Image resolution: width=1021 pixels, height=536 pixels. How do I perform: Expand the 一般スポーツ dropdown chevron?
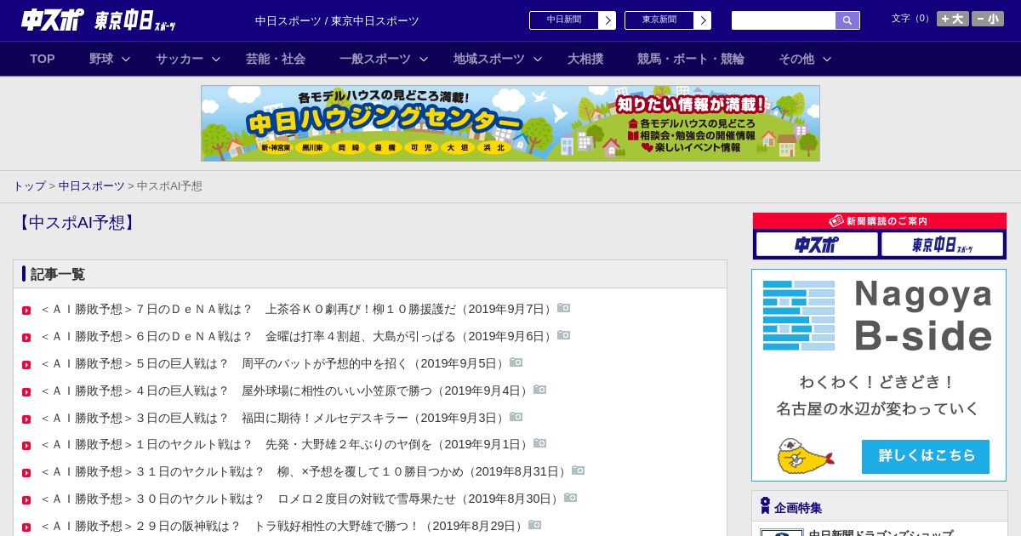424,59
